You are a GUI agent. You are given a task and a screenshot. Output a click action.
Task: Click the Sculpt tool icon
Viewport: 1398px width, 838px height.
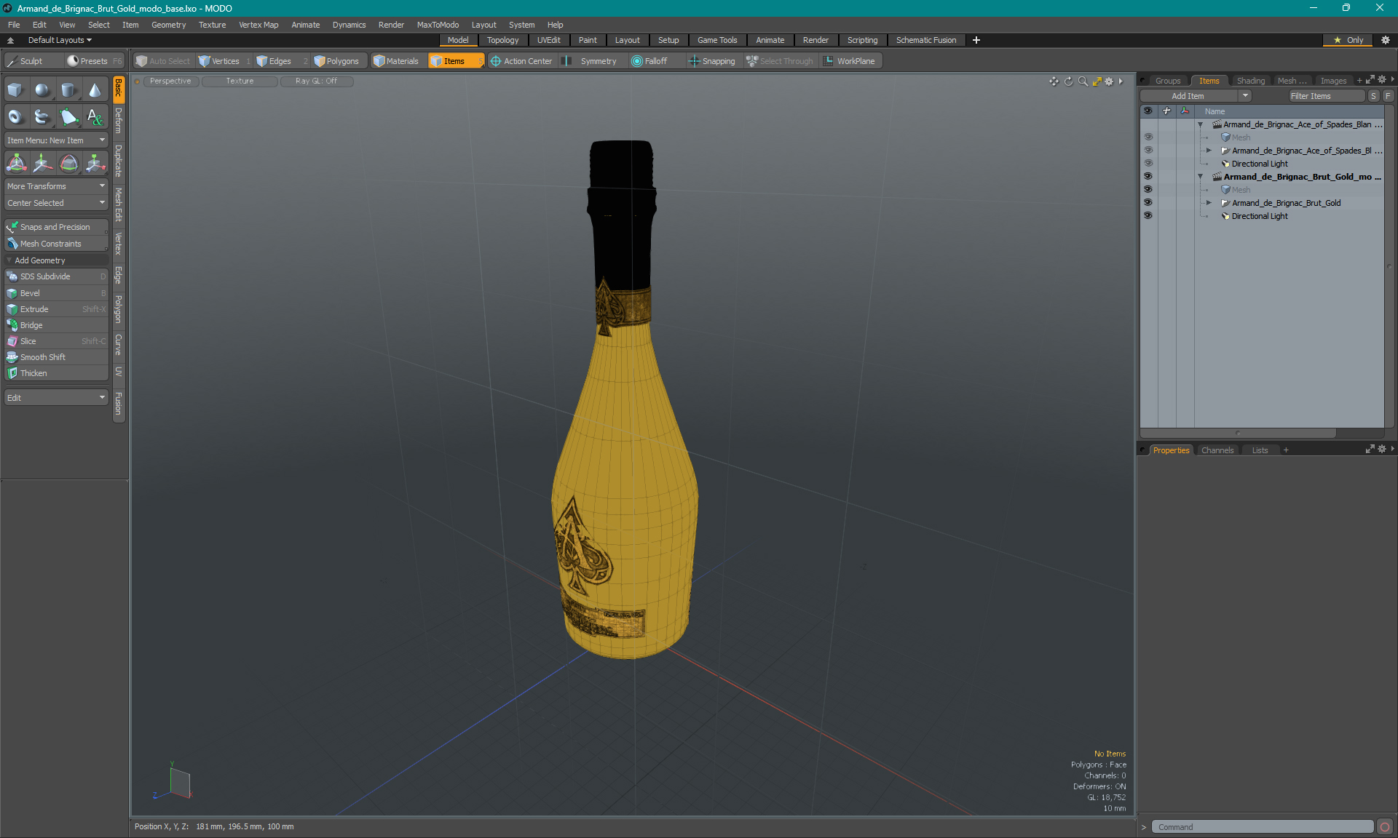[12, 61]
